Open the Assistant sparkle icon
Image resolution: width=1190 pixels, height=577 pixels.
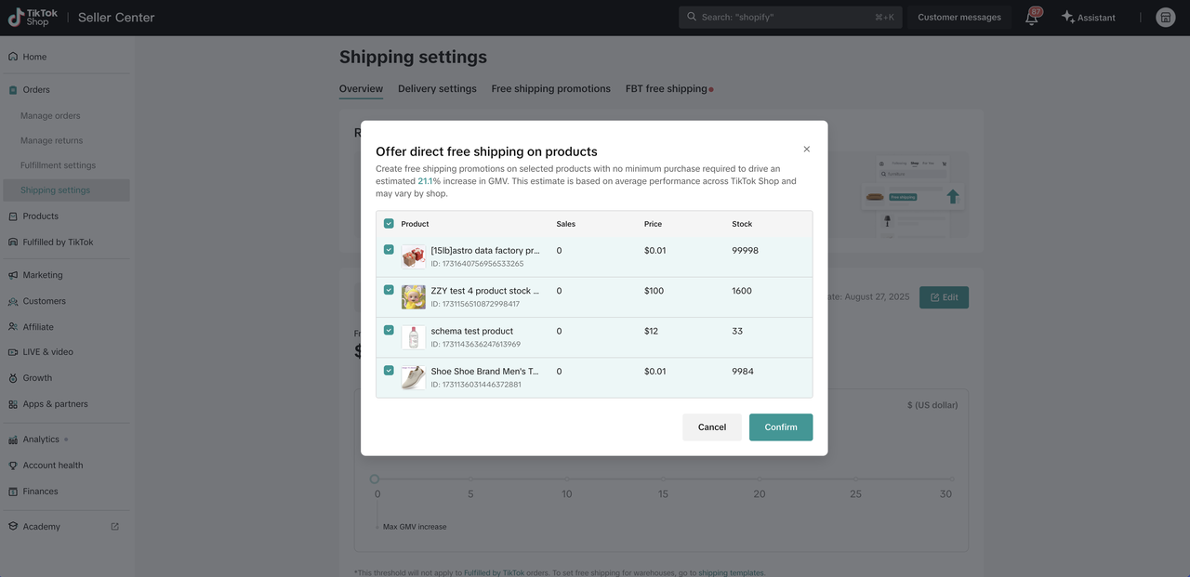tap(1067, 18)
